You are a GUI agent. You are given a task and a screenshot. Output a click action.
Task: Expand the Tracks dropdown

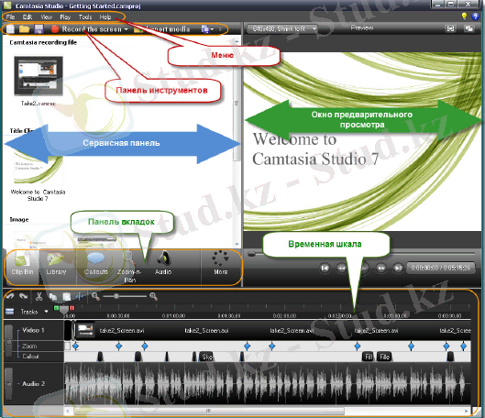point(47,312)
